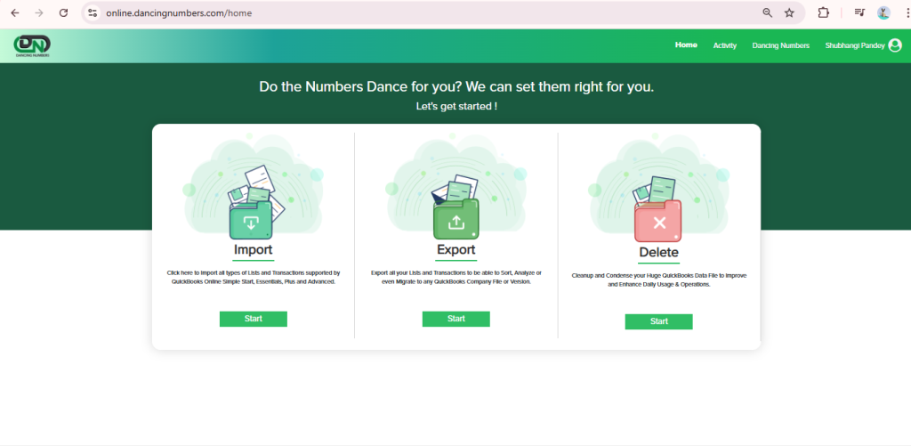Click the Export heading

pos(456,249)
